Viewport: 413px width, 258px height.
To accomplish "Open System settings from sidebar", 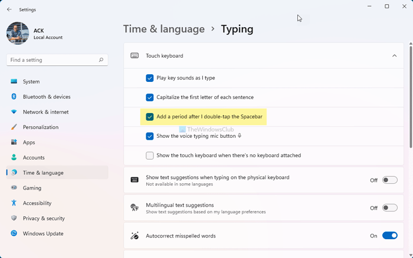I will point(31,82).
